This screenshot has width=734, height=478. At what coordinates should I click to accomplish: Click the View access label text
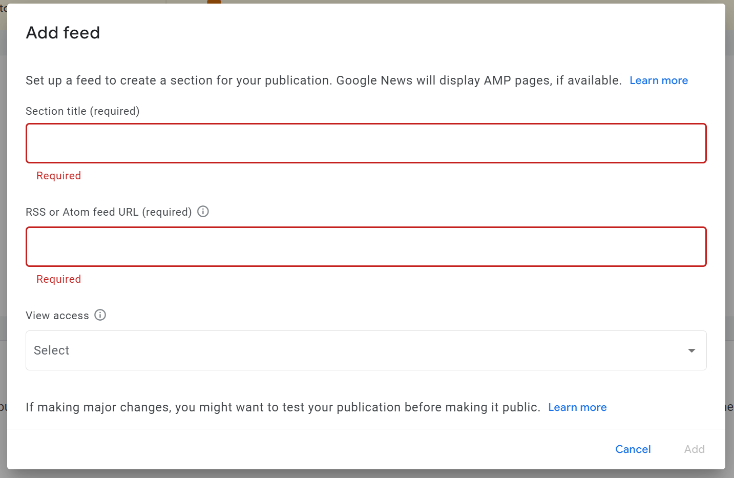[x=57, y=316]
